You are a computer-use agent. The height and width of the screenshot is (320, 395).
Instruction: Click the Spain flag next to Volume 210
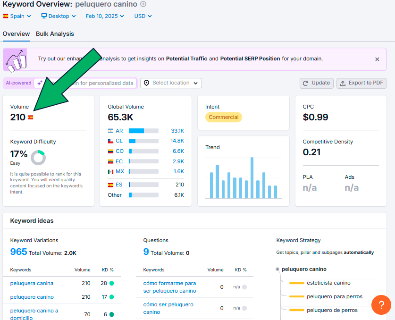[31, 118]
